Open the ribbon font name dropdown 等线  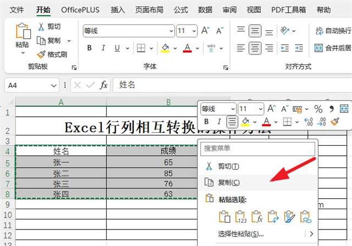172,31
